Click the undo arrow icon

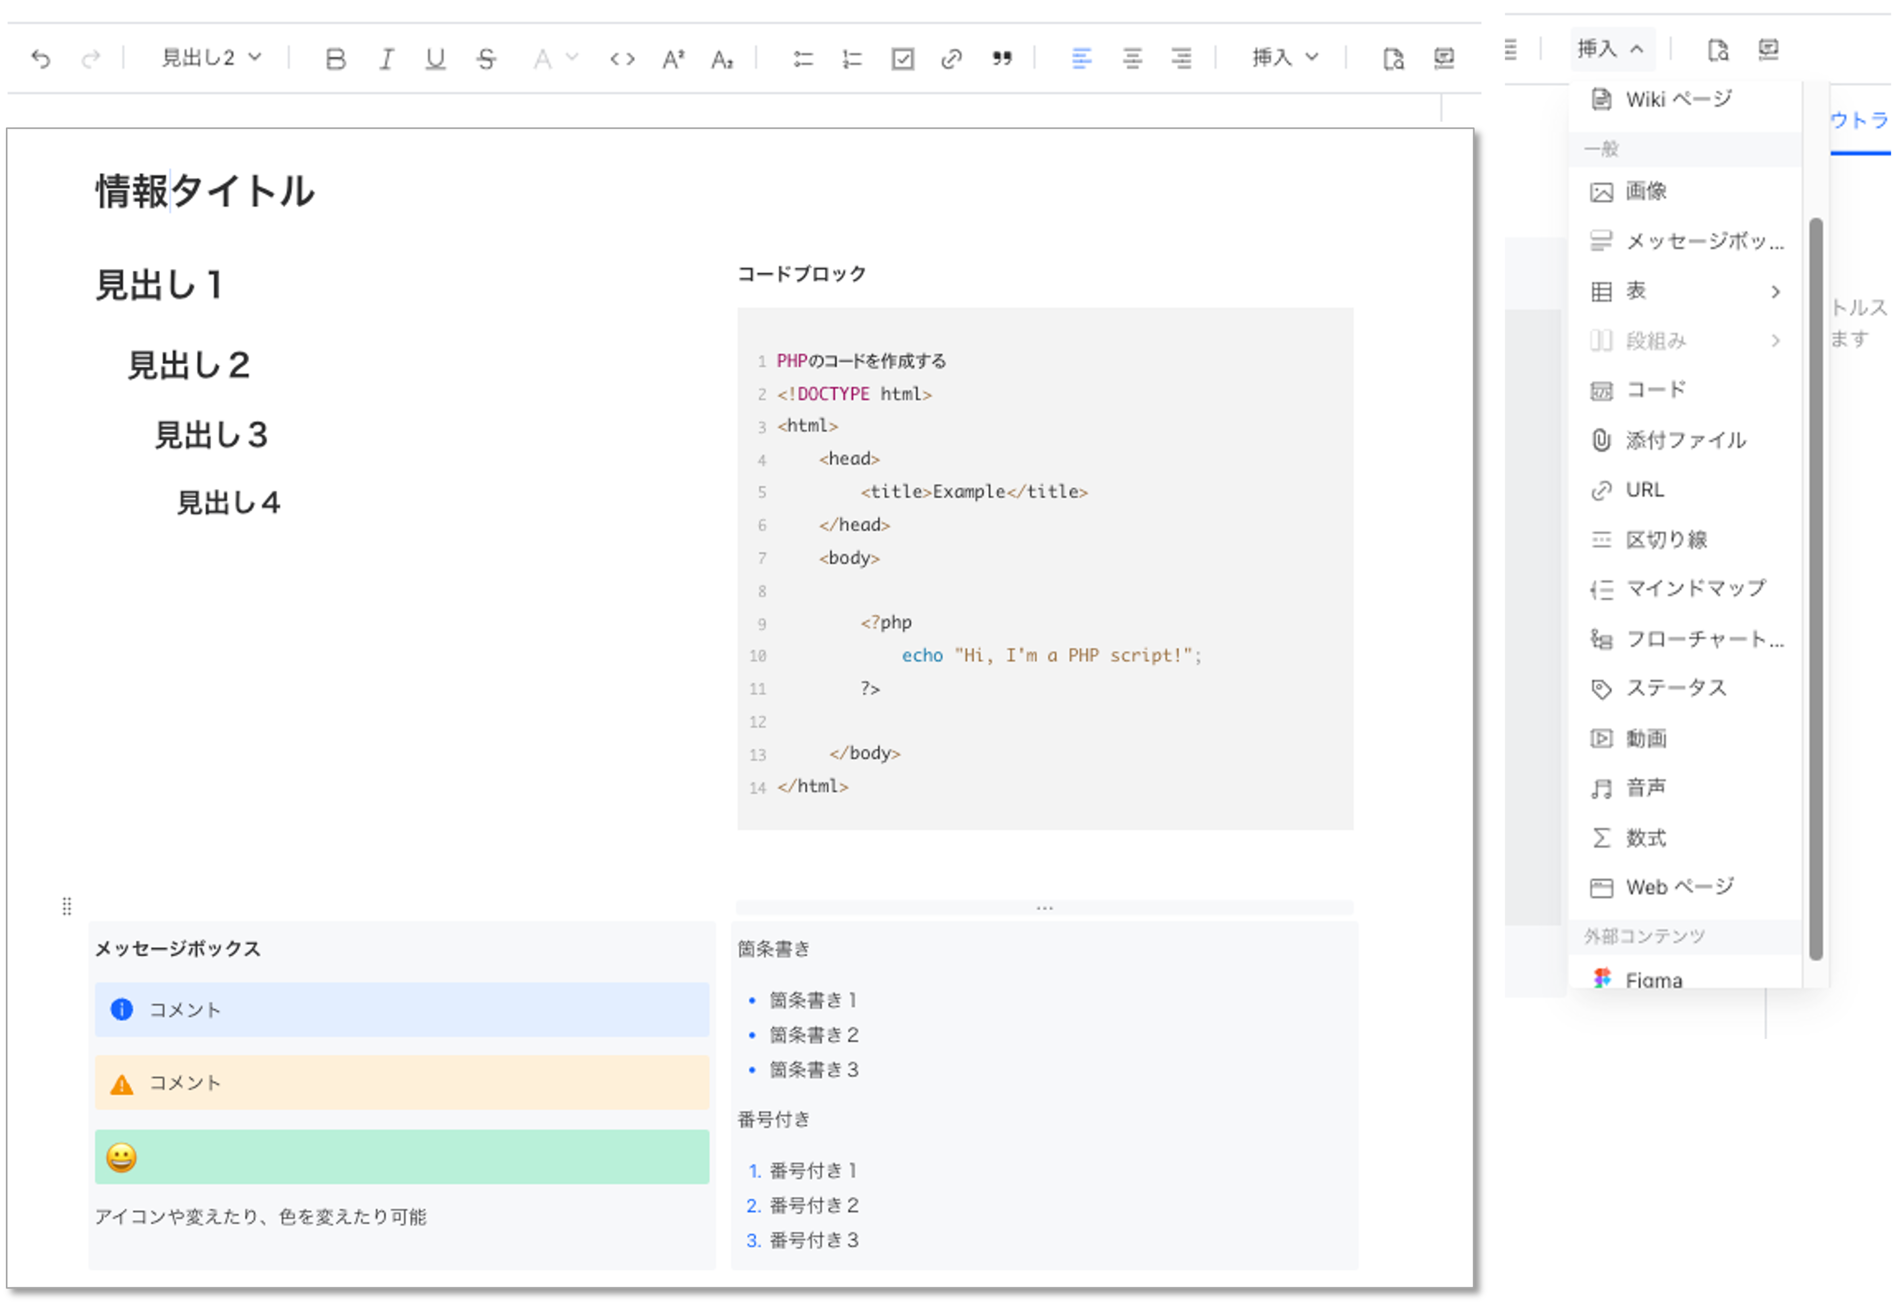coord(41,59)
